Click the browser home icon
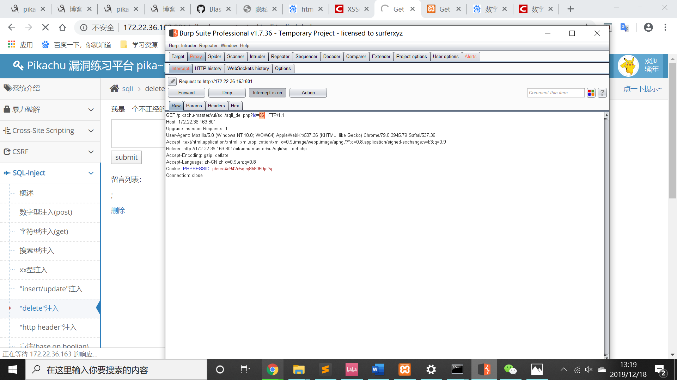This screenshot has height=380, width=677. [62, 27]
